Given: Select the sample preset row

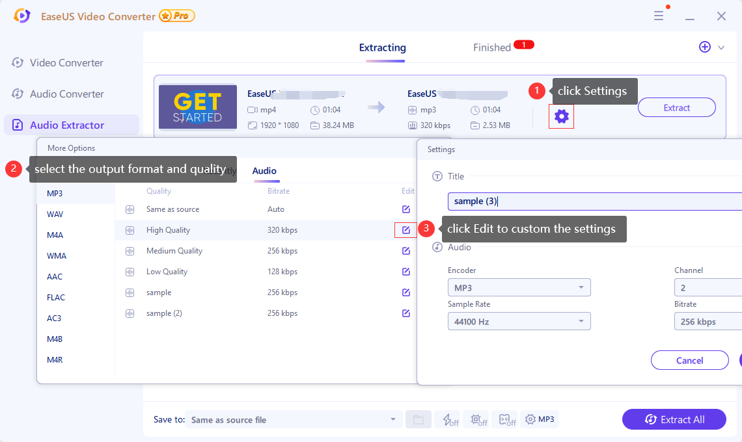Looking at the screenshot, I should click(x=266, y=292).
